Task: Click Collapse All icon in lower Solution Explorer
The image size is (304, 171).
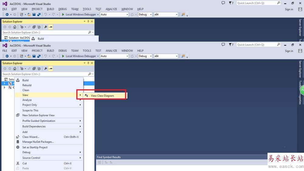Action: pyautogui.click(x=34, y=68)
